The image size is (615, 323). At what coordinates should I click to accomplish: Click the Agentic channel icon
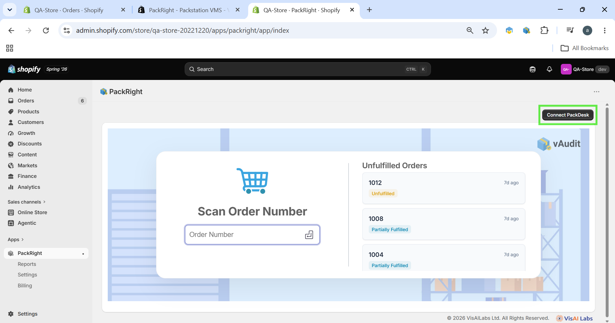coord(11,223)
